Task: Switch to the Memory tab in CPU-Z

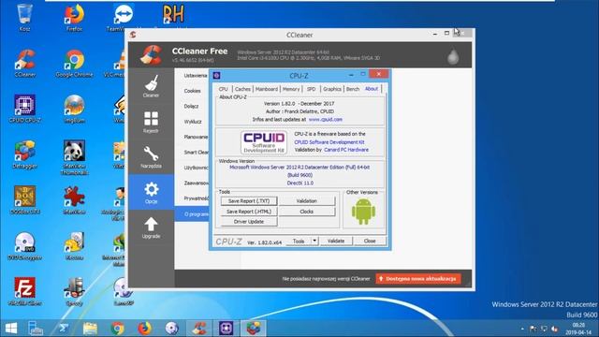Action: tap(291, 89)
